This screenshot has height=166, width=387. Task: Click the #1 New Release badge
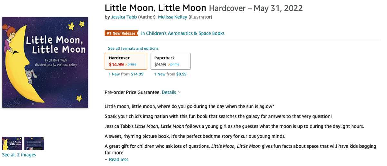coord(121,33)
